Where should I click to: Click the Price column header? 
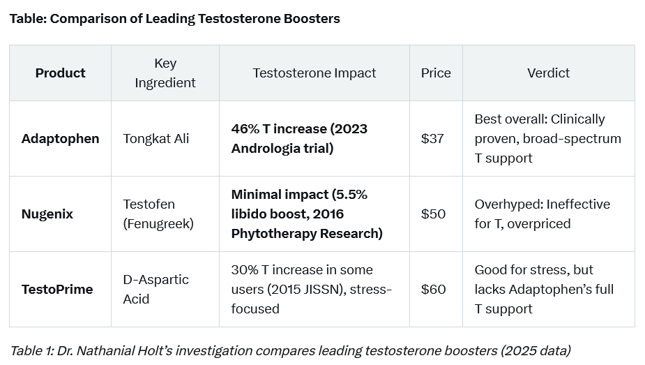pos(436,73)
